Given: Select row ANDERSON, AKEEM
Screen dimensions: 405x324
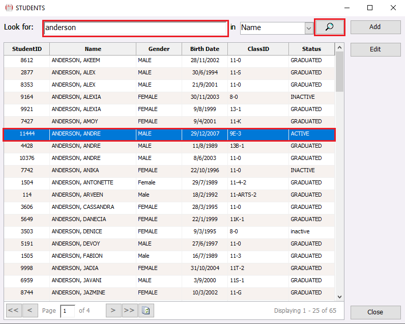Looking at the screenshot, I should click(169, 60).
